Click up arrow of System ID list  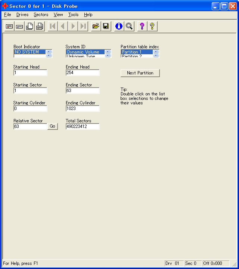[108, 52]
